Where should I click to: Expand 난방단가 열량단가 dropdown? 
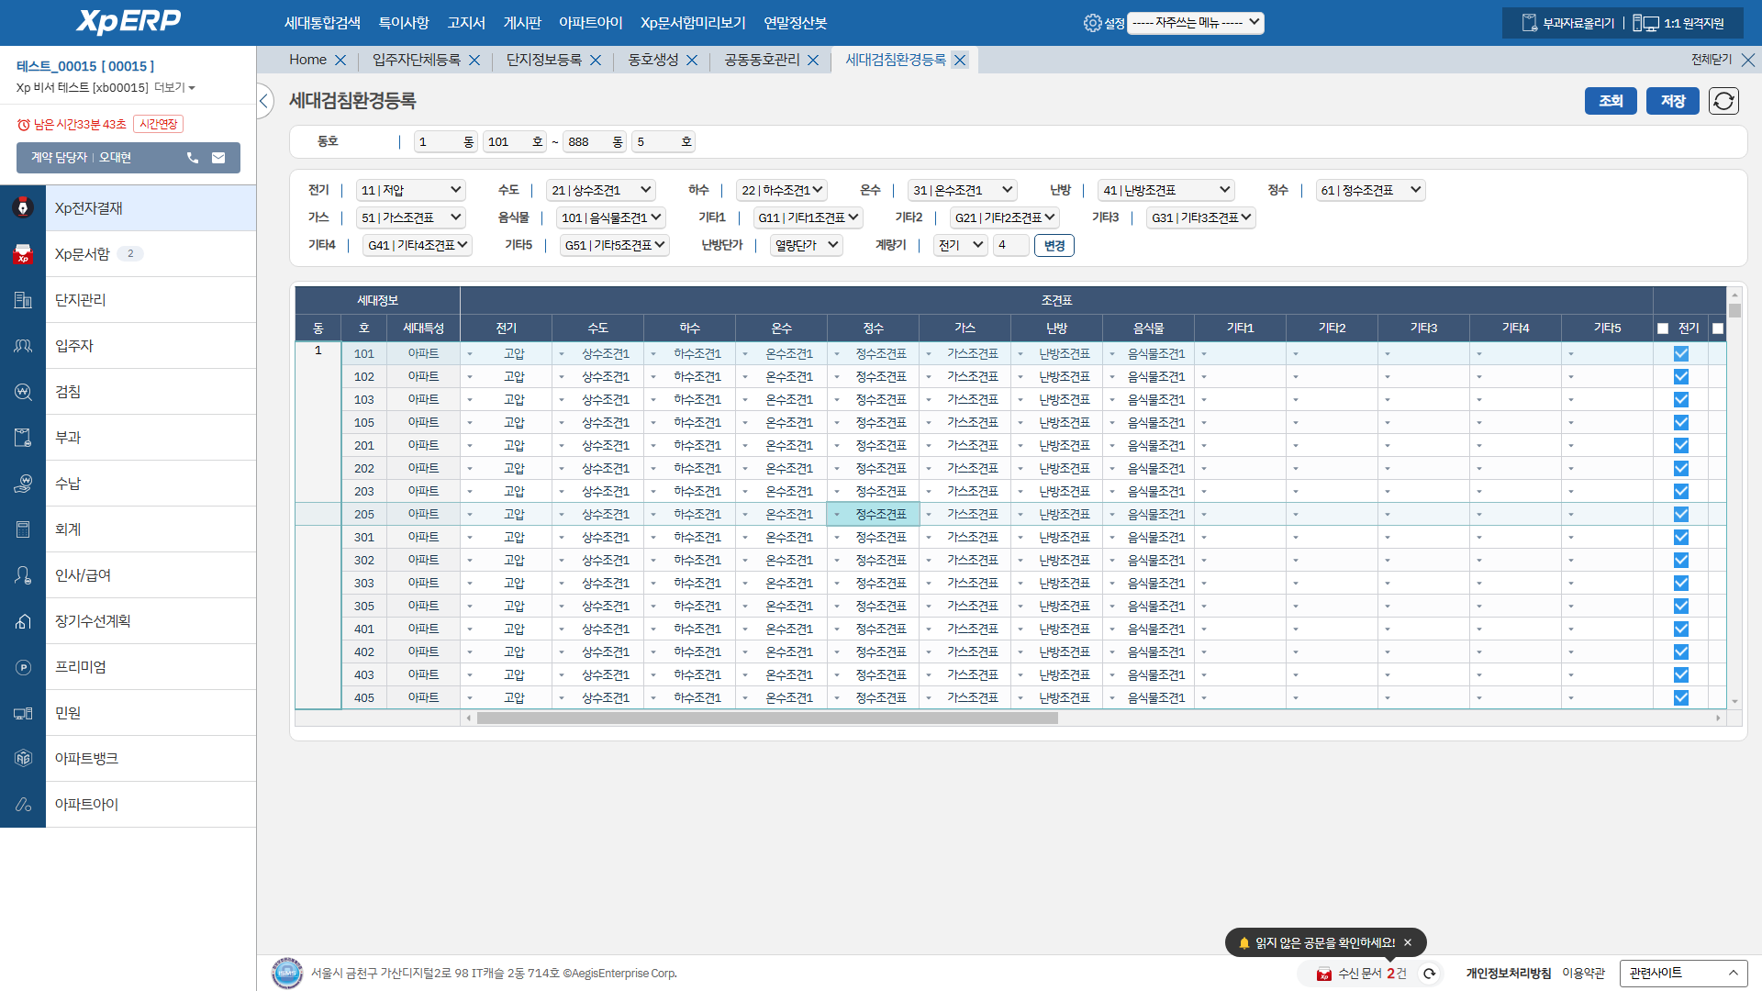[x=806, y=245]
